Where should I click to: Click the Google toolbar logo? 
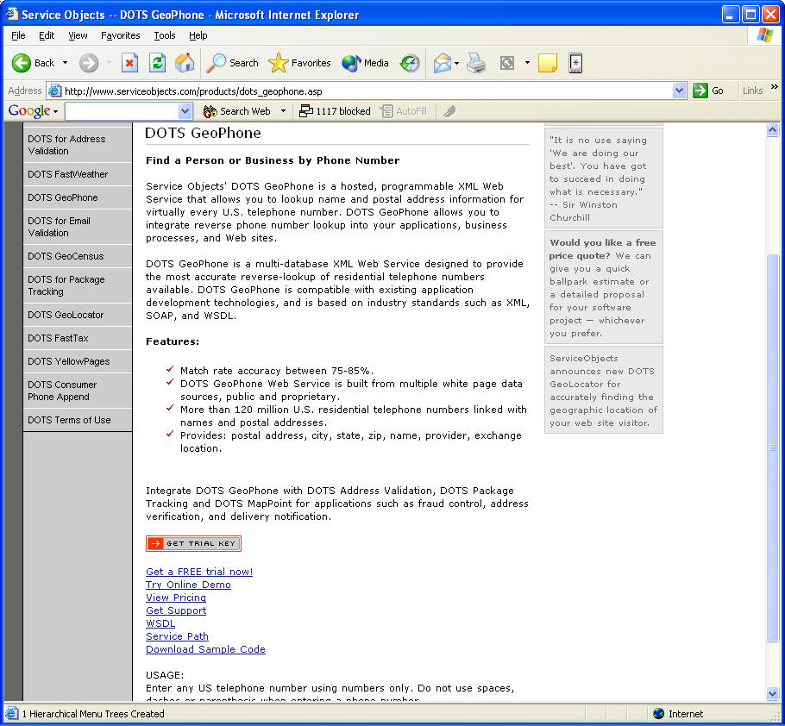pos(29,111)
